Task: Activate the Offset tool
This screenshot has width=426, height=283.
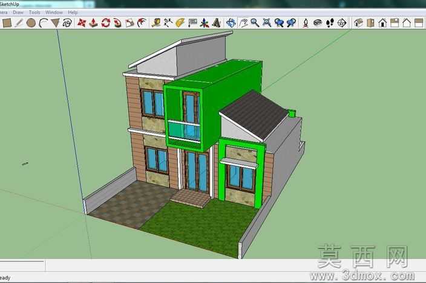Action: coord(141,23)
